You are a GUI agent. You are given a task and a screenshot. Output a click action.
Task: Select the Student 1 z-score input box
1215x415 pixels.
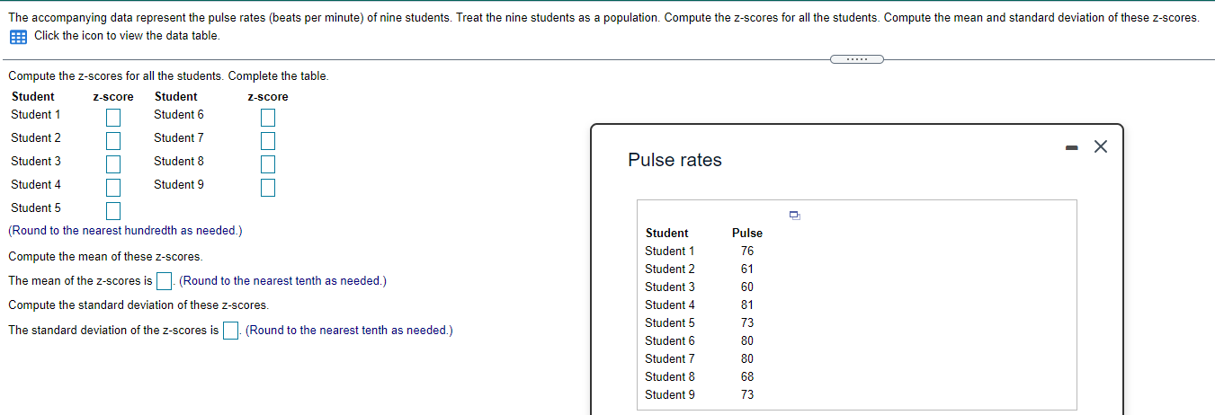point(112,118)
